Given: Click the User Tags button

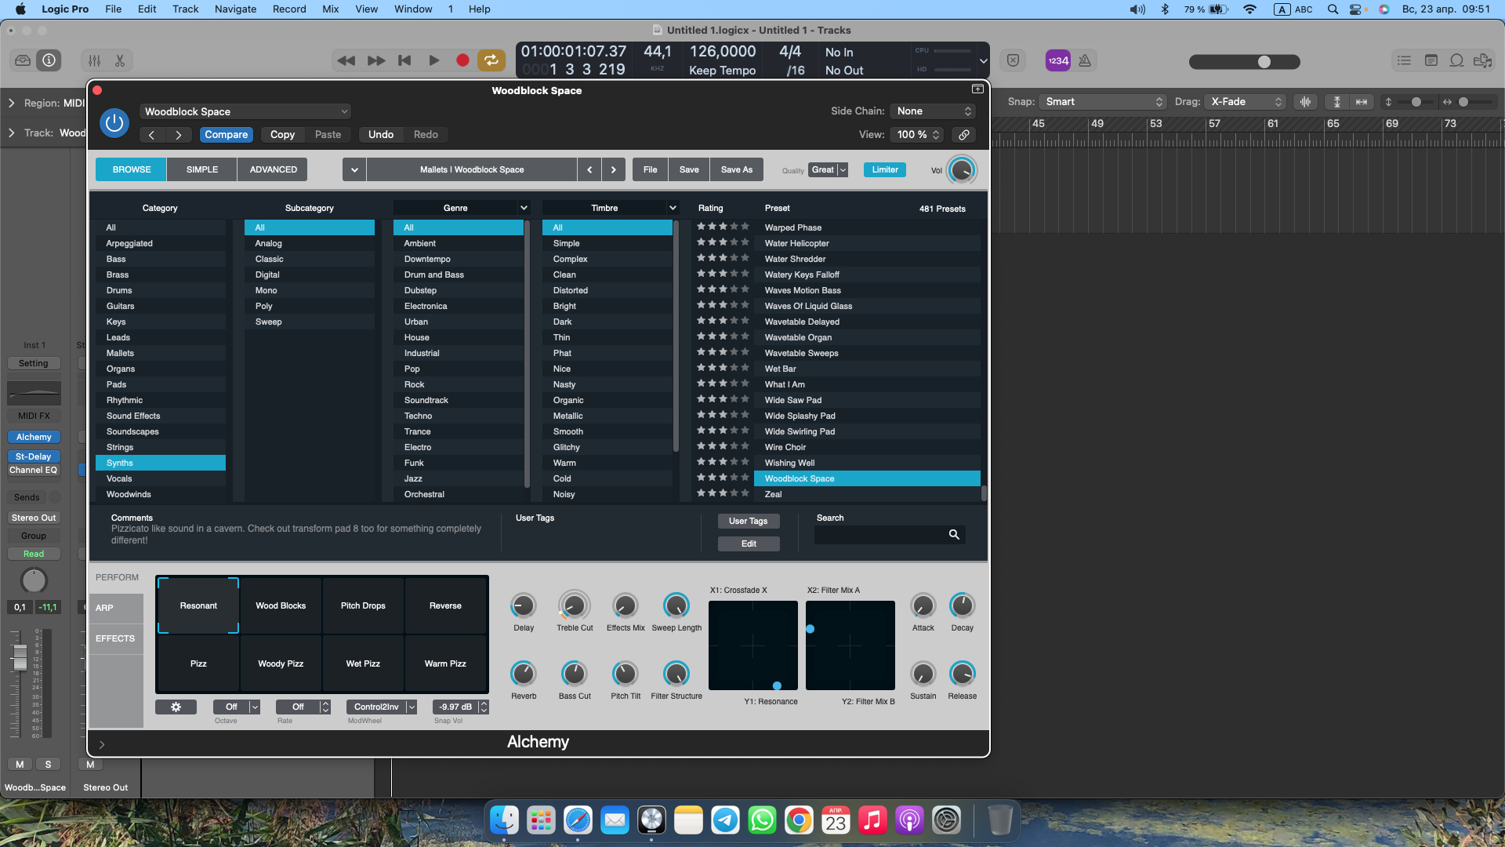Looking at the screenshot, I should [748, 521].
